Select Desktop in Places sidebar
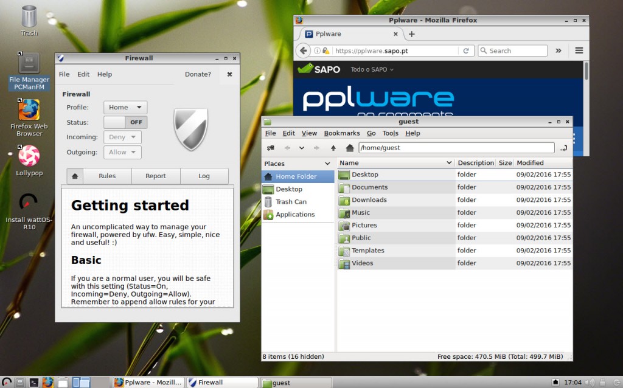Screen dimensions: 623x388 (x=298, y=189)
